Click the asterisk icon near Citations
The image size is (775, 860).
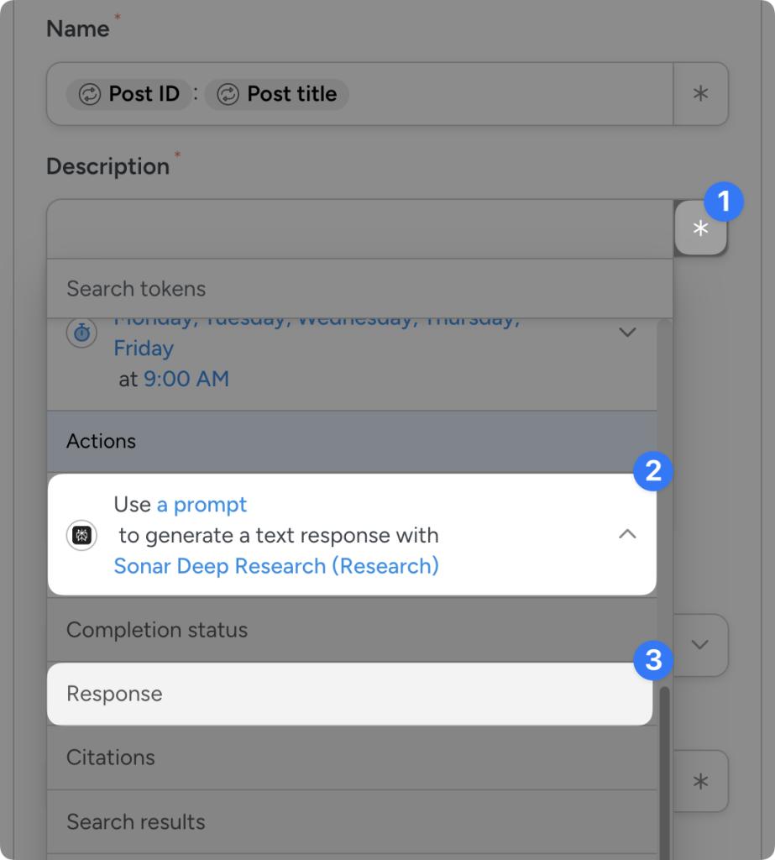pyautogui.click(x=700, y=781)
